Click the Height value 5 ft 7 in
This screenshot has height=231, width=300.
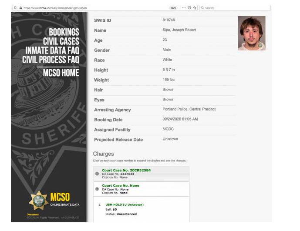[169, 70]
